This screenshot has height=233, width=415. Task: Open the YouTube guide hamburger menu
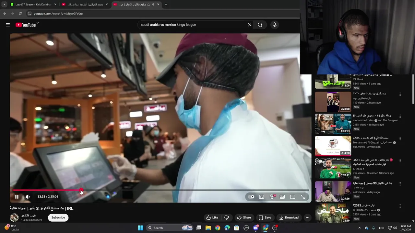[8, 25]
